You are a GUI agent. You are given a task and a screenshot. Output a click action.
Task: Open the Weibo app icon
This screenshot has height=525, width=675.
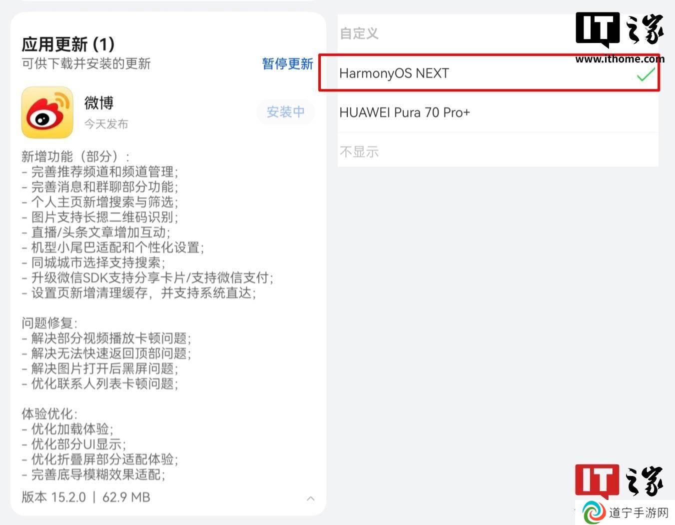47,112
